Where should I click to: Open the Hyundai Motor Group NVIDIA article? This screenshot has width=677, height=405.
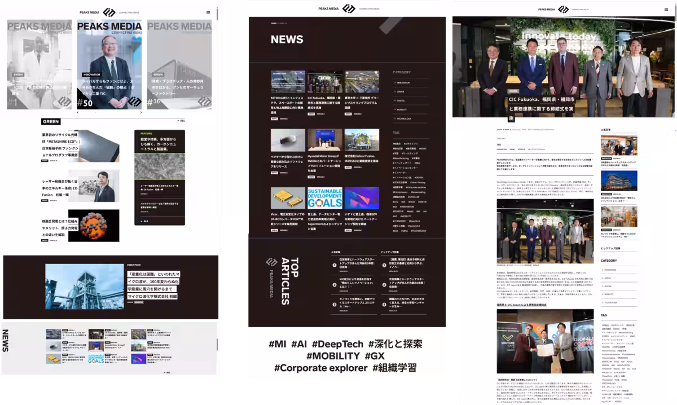tap(325, 153)
